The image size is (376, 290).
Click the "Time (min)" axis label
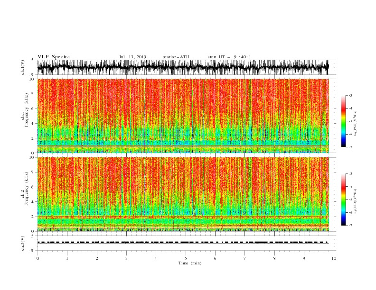[x=190, y=263]
